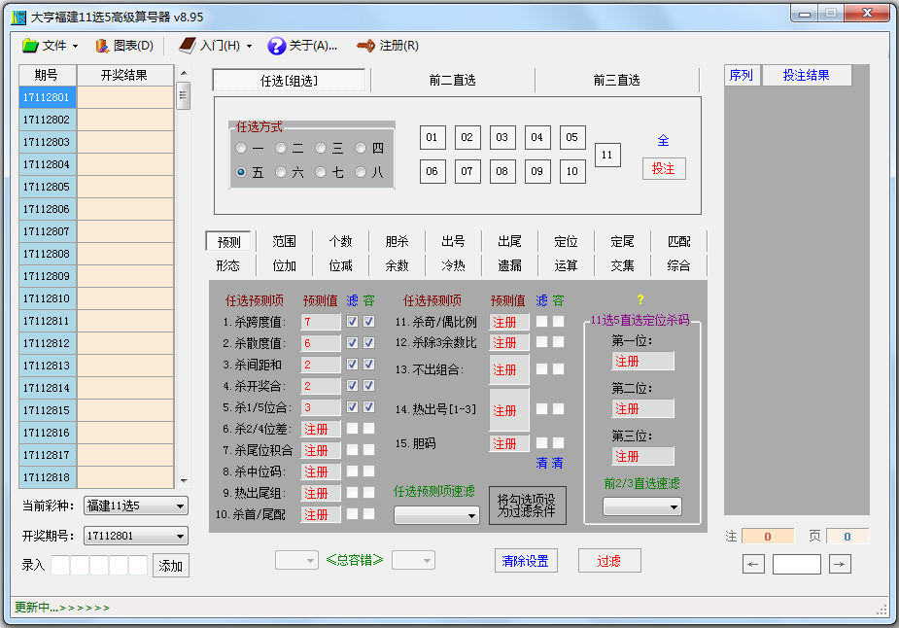Open the 形态 filter tab
899x628 pixels.
[x=228, y=265]
